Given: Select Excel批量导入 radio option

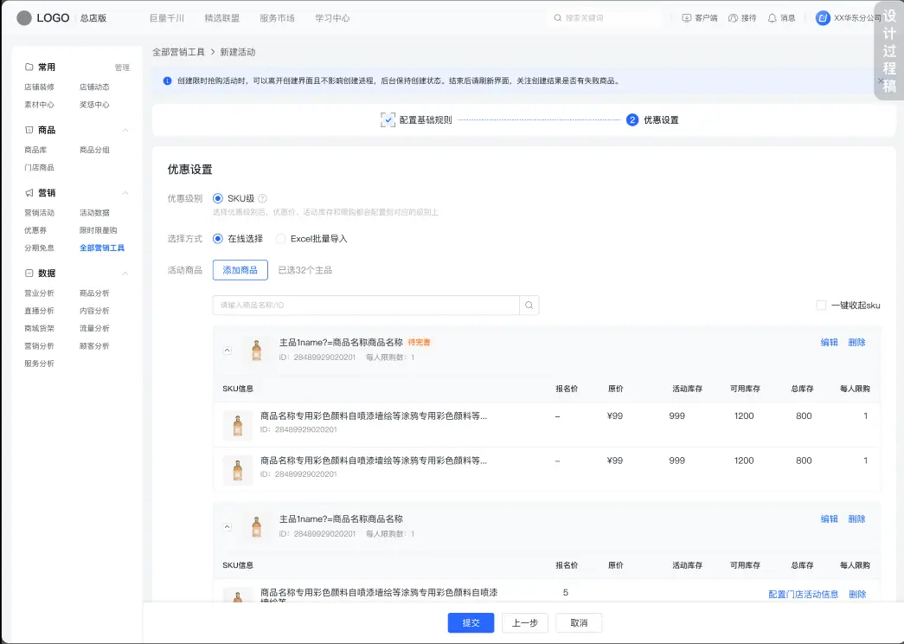Looking at the screenshot, I should coord(280,238).
